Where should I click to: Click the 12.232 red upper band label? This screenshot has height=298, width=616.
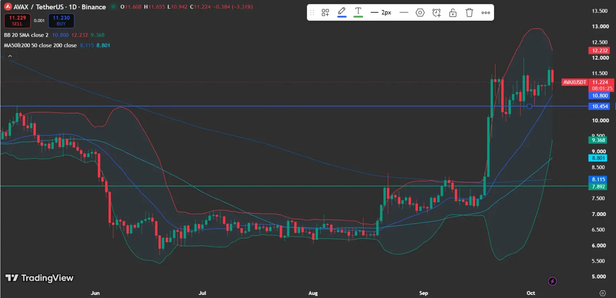[x=600, y=50]
